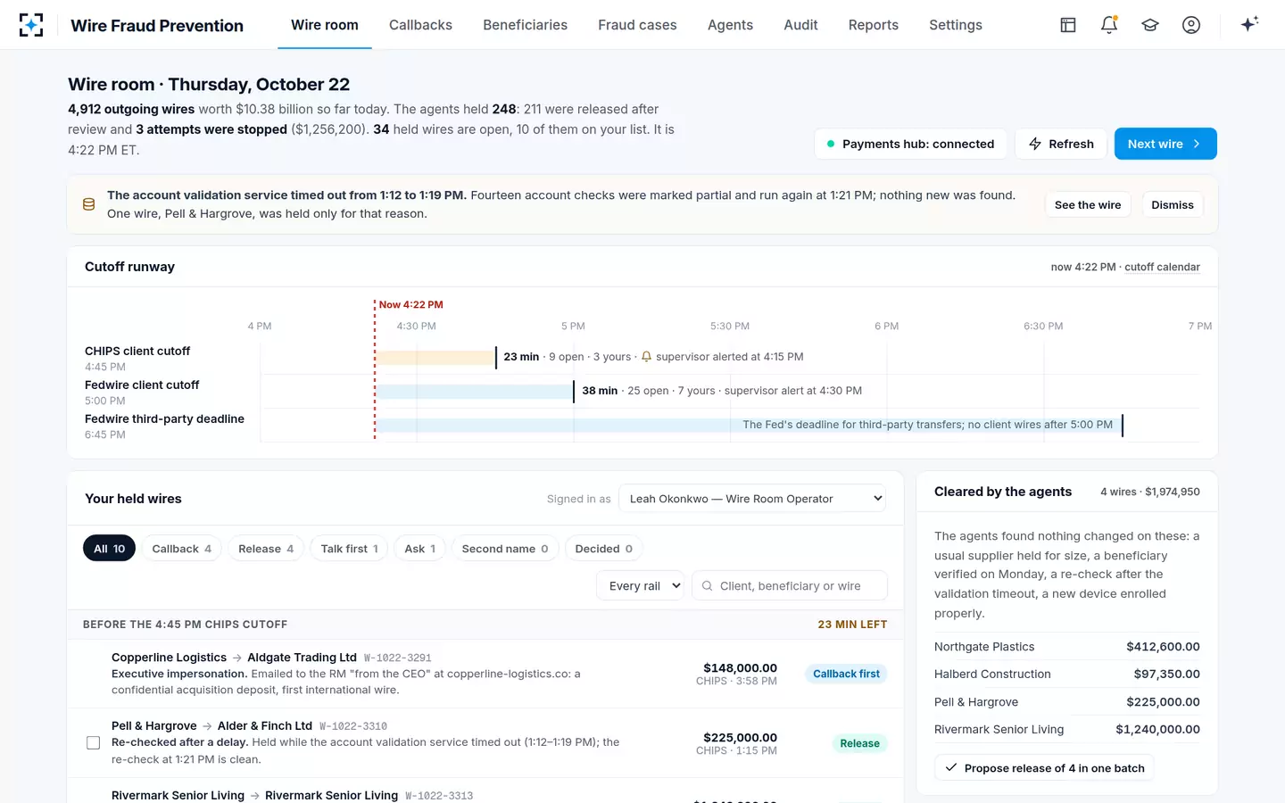The height and width of the screenshot is (803, 1285).
Task: Open the Reports tab
Action: 874,25
